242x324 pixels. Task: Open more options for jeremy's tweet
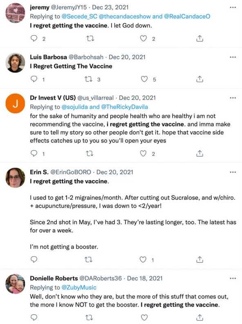233,7
